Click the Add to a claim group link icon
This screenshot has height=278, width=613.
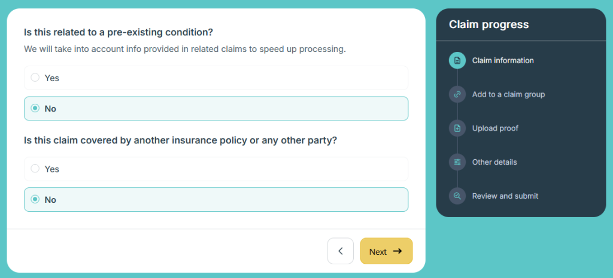[x=457, y=94]
